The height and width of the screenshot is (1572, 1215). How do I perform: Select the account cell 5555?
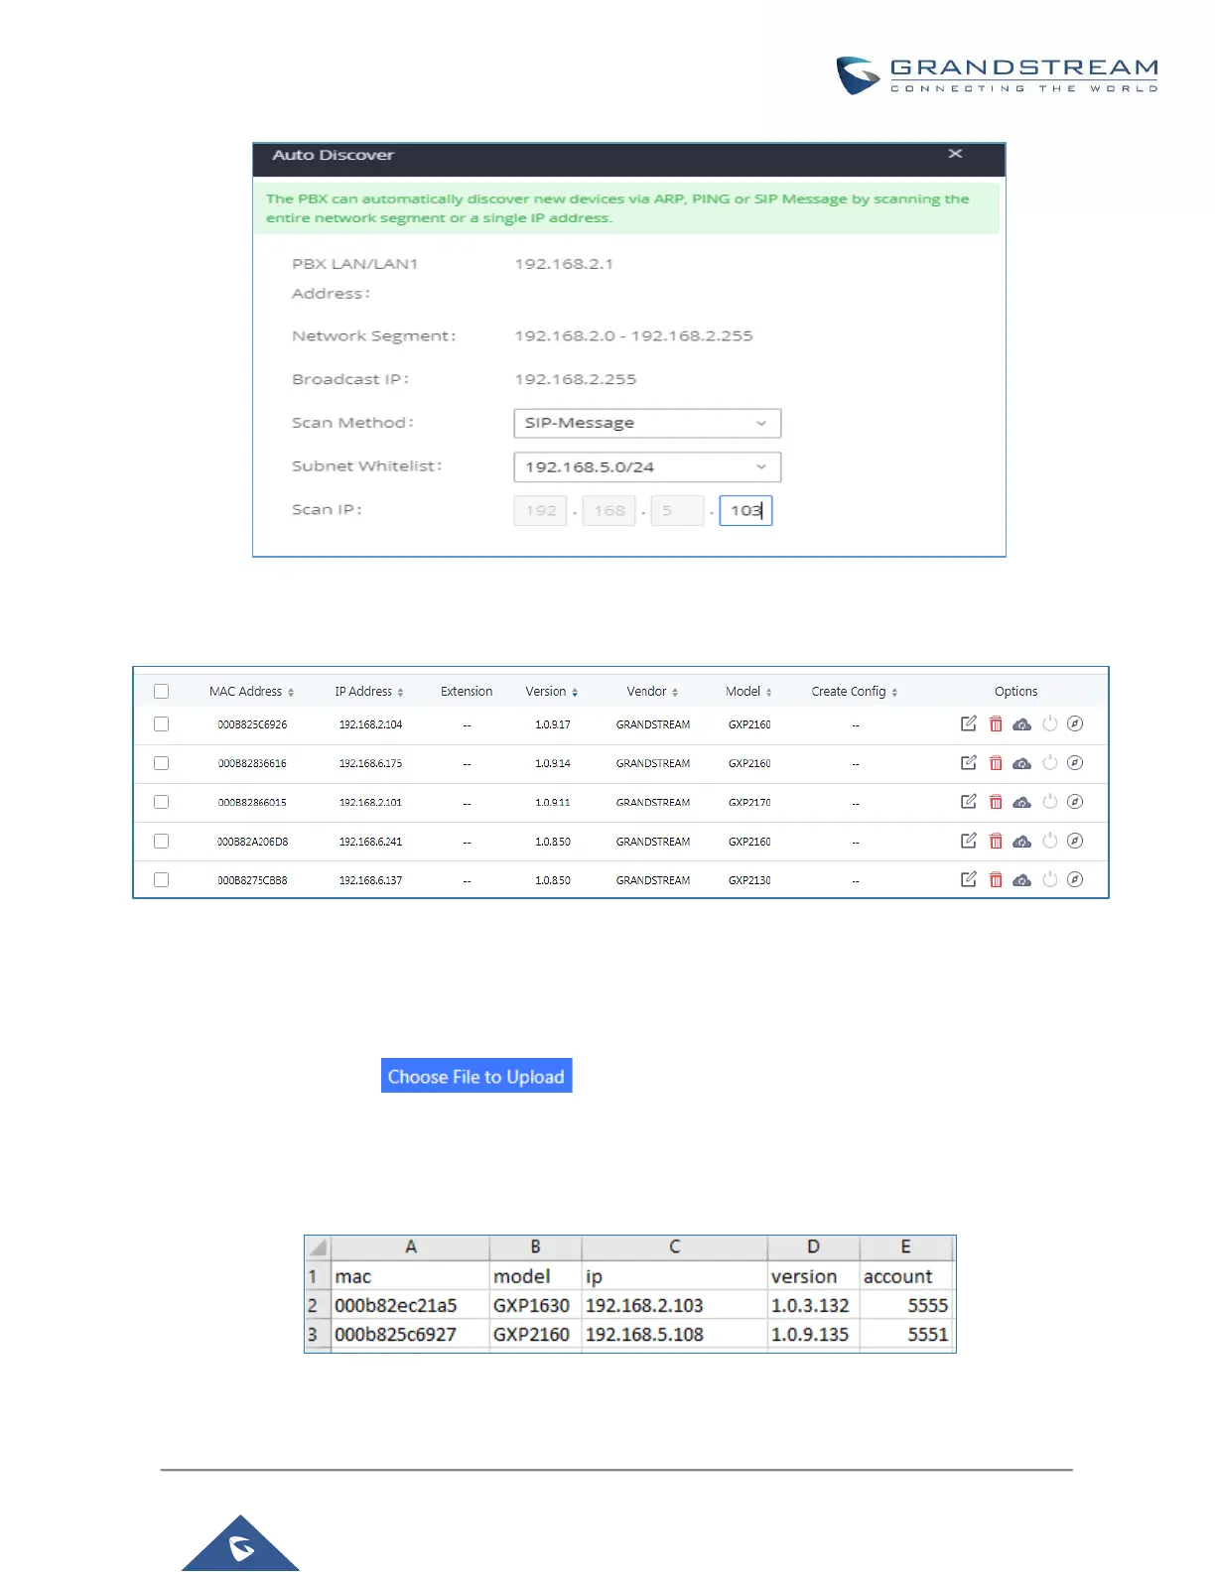click(905, 1305)
